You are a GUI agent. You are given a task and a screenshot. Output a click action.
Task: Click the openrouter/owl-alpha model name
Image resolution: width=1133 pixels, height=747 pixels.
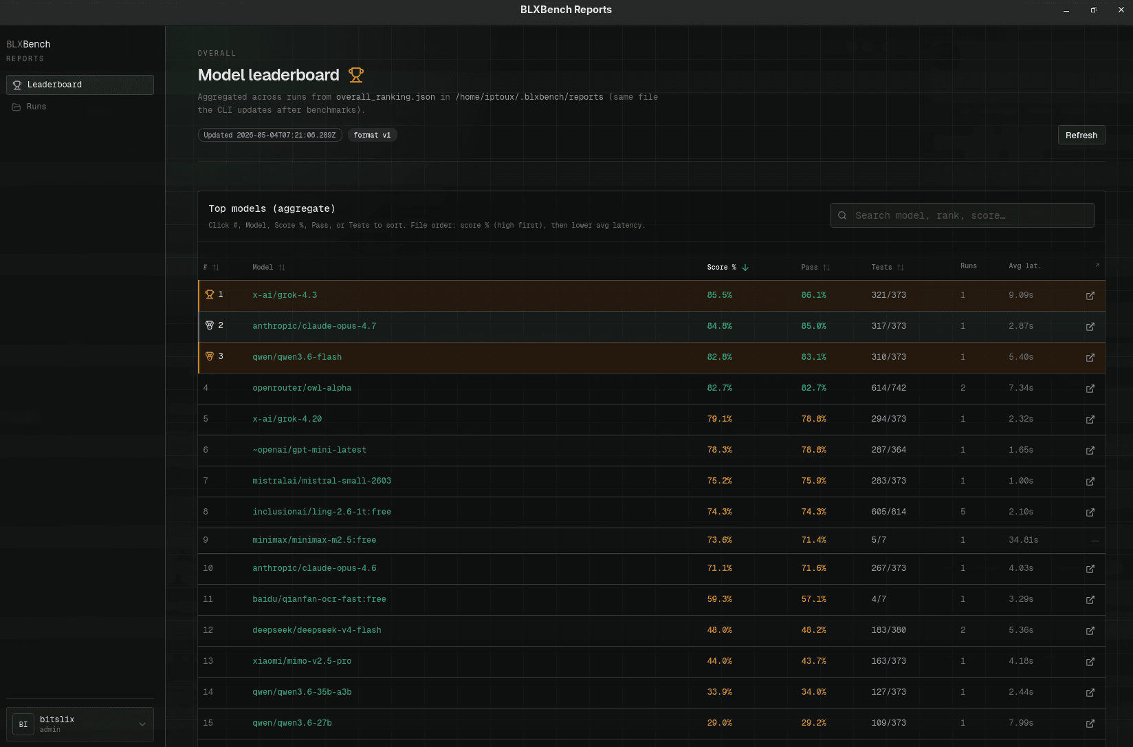302,388
